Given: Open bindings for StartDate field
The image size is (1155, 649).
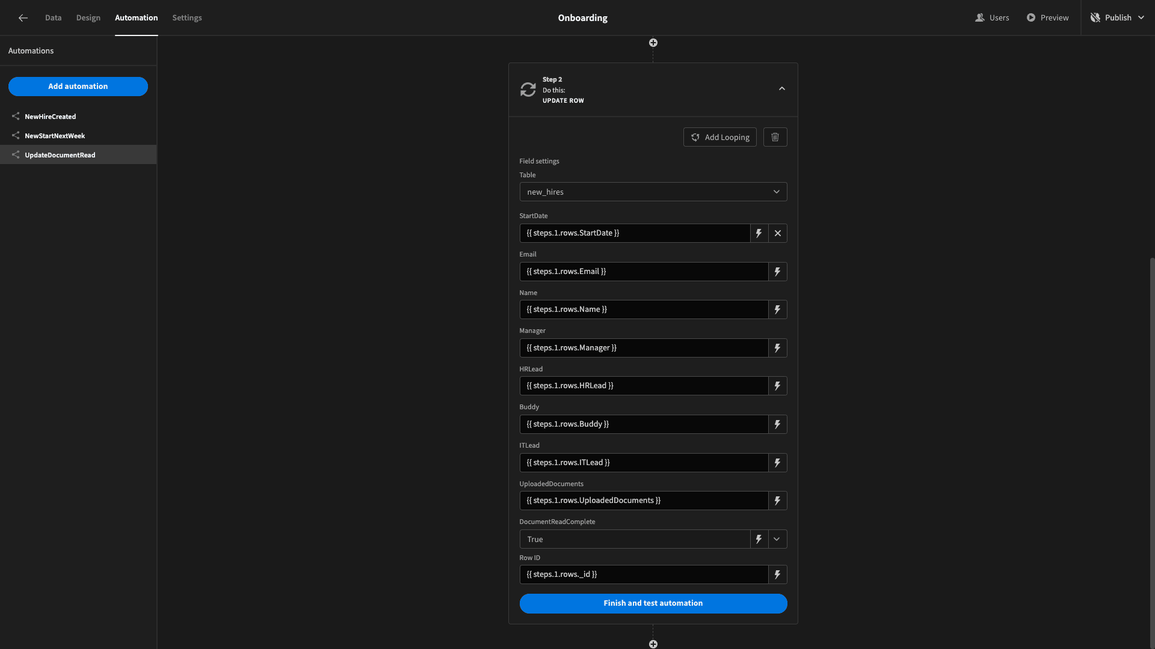Looking at the screenshot, I should click(759, 233).
